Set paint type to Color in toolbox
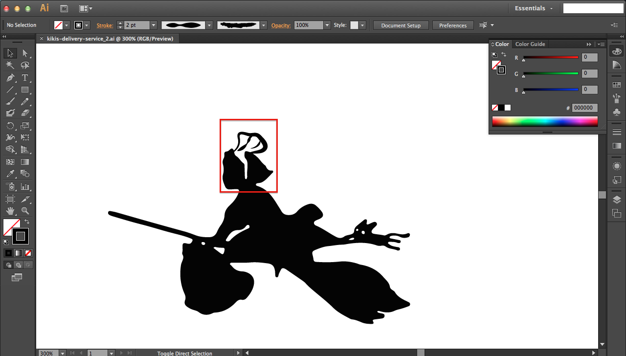Image resolution: width=626 pixels, height=356 pixels. [x=8, y=253]
